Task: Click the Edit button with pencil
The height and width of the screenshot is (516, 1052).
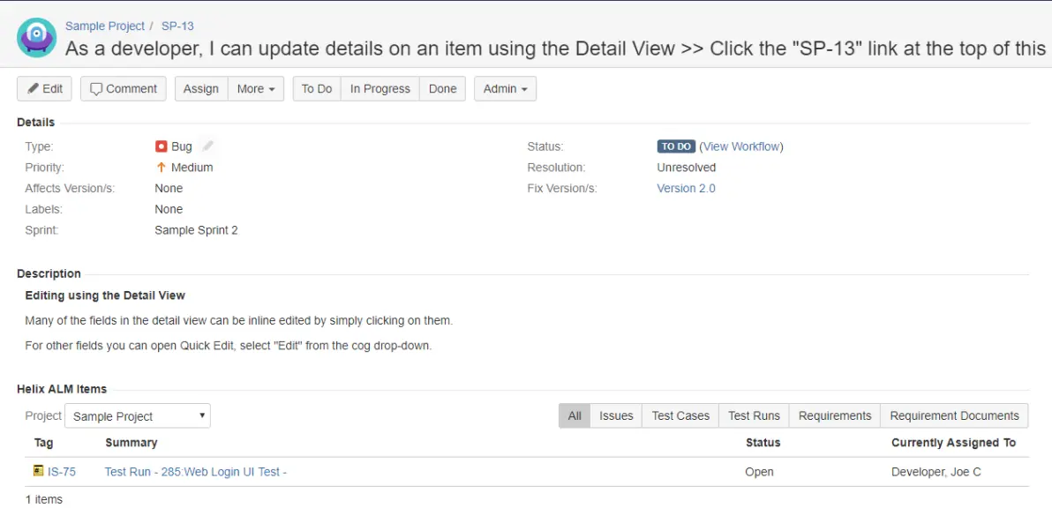Action: pos(45,88)
